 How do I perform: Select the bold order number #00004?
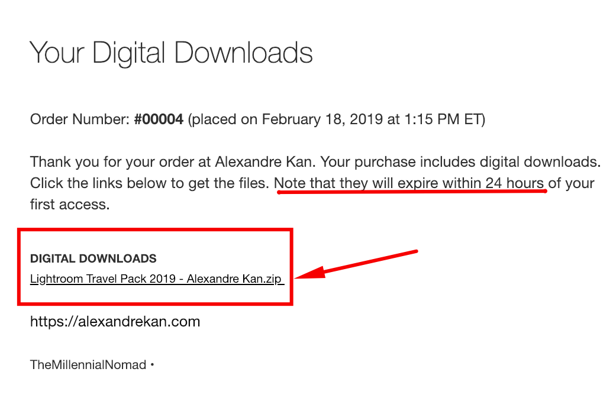point(159,119)
